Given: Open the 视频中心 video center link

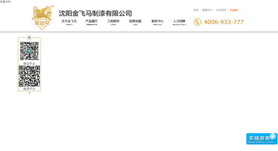Looking at the screenshot, I should [x=207, y=10].
